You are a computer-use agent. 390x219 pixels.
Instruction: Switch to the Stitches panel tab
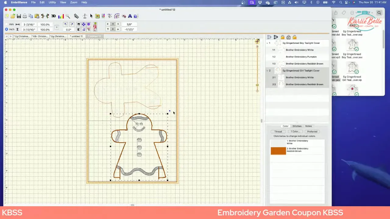pos(297,126)
